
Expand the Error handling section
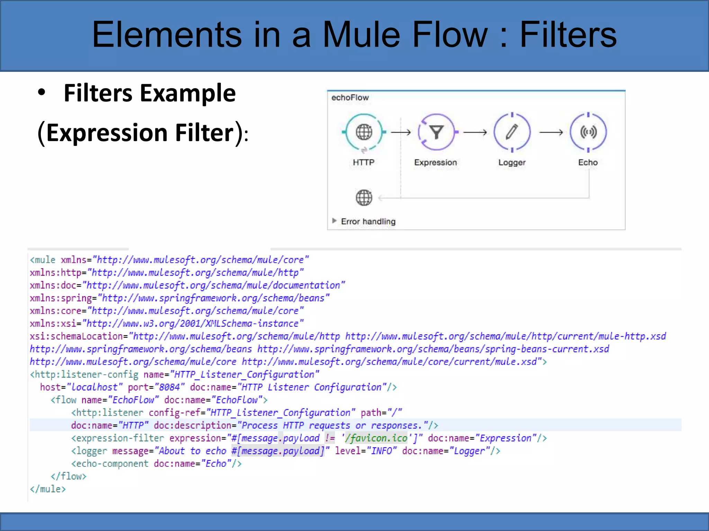(334, 221)
